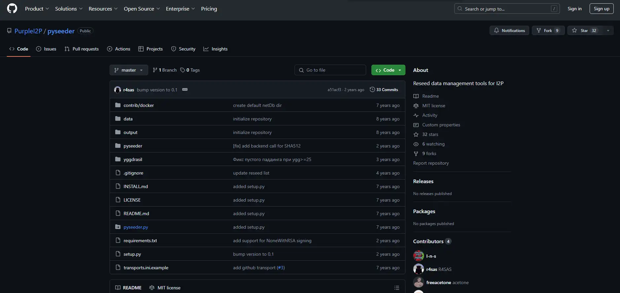The height and width of the screenshot is (293, 620).
Task: Open the Product menu dropdown
Action: 37,9
